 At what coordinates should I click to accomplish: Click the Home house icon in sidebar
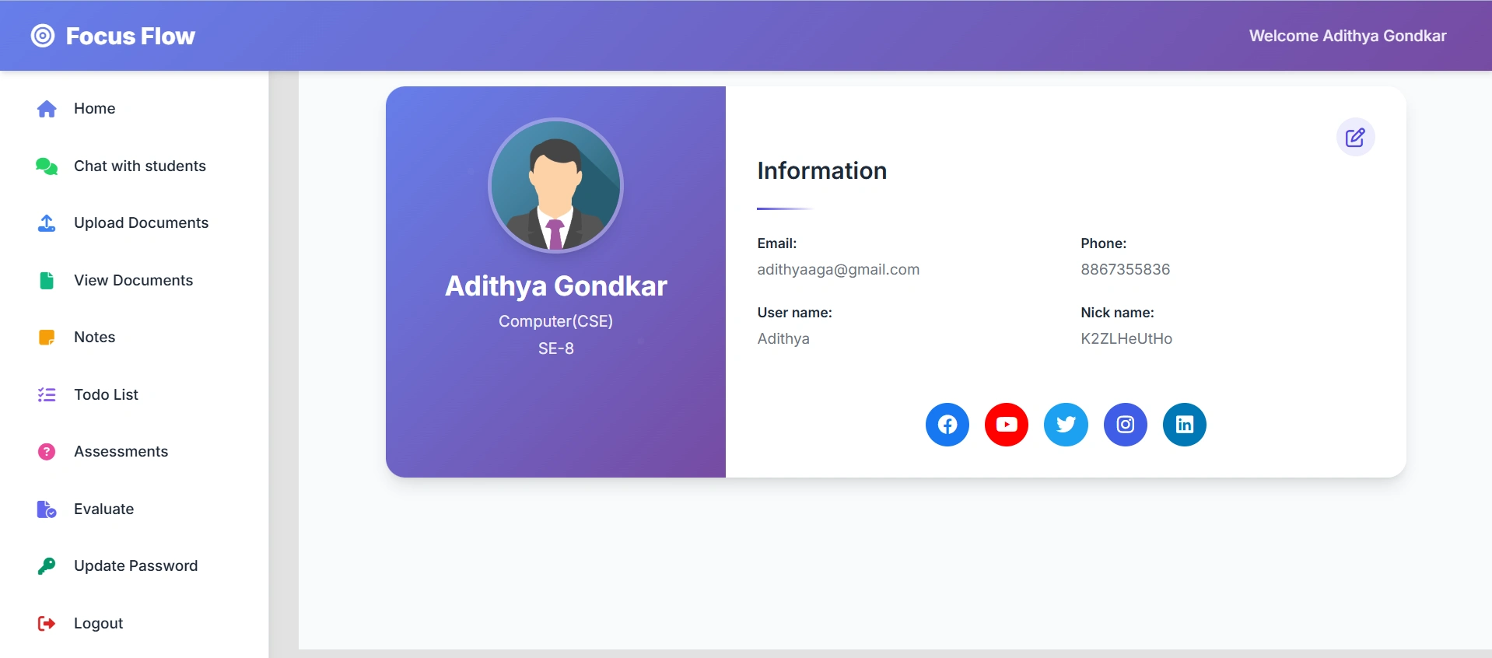tap(47, 109)
